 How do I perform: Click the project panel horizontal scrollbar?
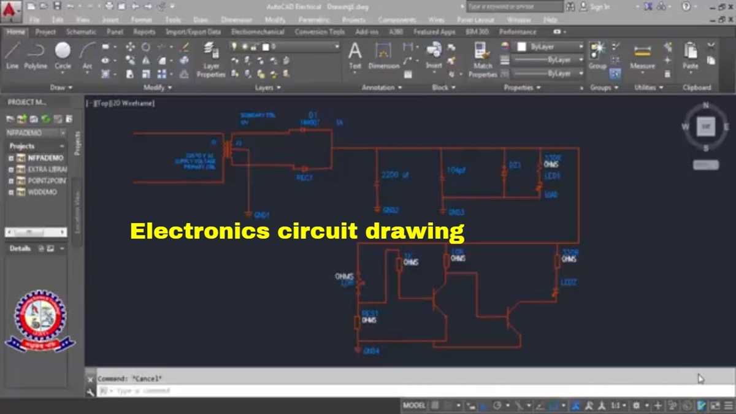coord(36,232)
